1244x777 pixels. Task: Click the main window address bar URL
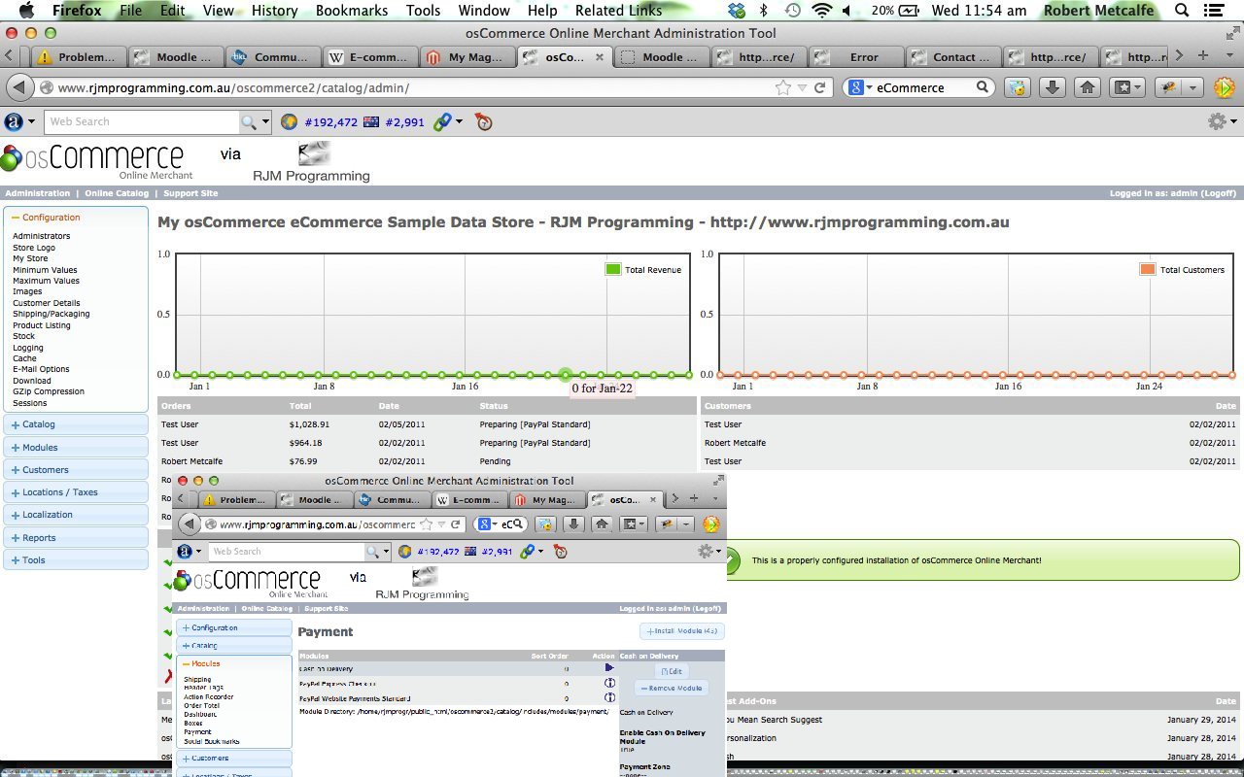233,87
